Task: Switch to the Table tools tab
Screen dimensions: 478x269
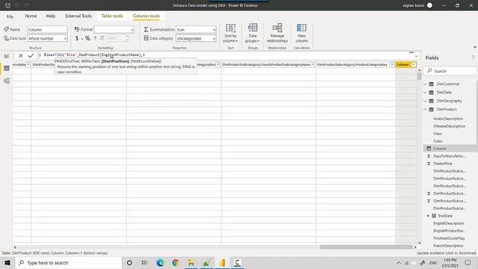Action: pyautogui.click(x=112, y=16)
